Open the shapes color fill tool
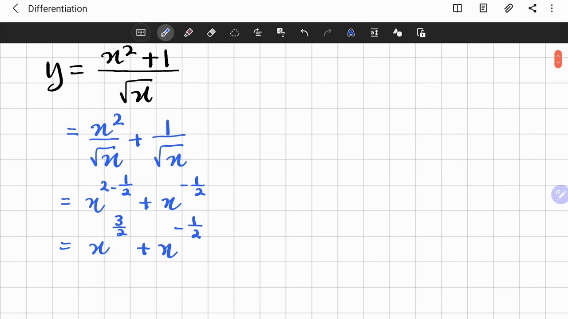Viewport: 568px width, 319px height. click(398, 33)
